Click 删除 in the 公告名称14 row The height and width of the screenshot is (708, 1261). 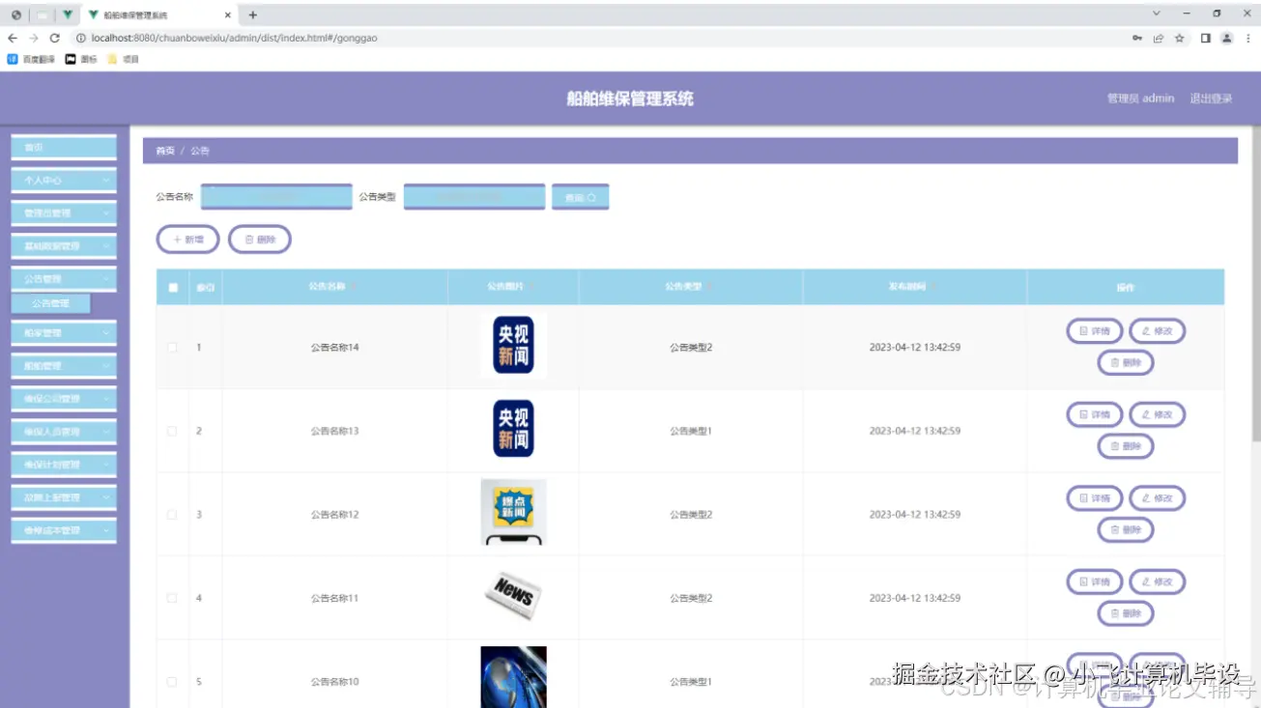click(x=1126, y=363)
